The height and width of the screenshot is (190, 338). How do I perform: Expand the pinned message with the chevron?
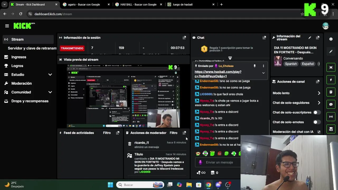click(263, 73)
